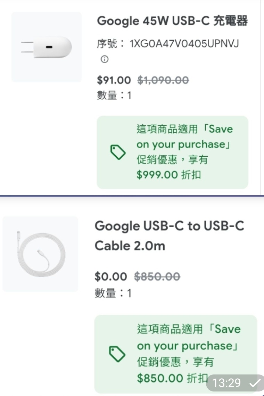Click the 13:29 timestamp
This screenshot has height=396, width=264.
(x=226, y=383)
